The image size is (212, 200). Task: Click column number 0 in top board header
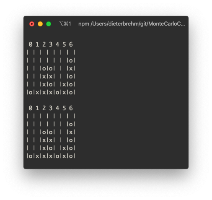point(31,44)
